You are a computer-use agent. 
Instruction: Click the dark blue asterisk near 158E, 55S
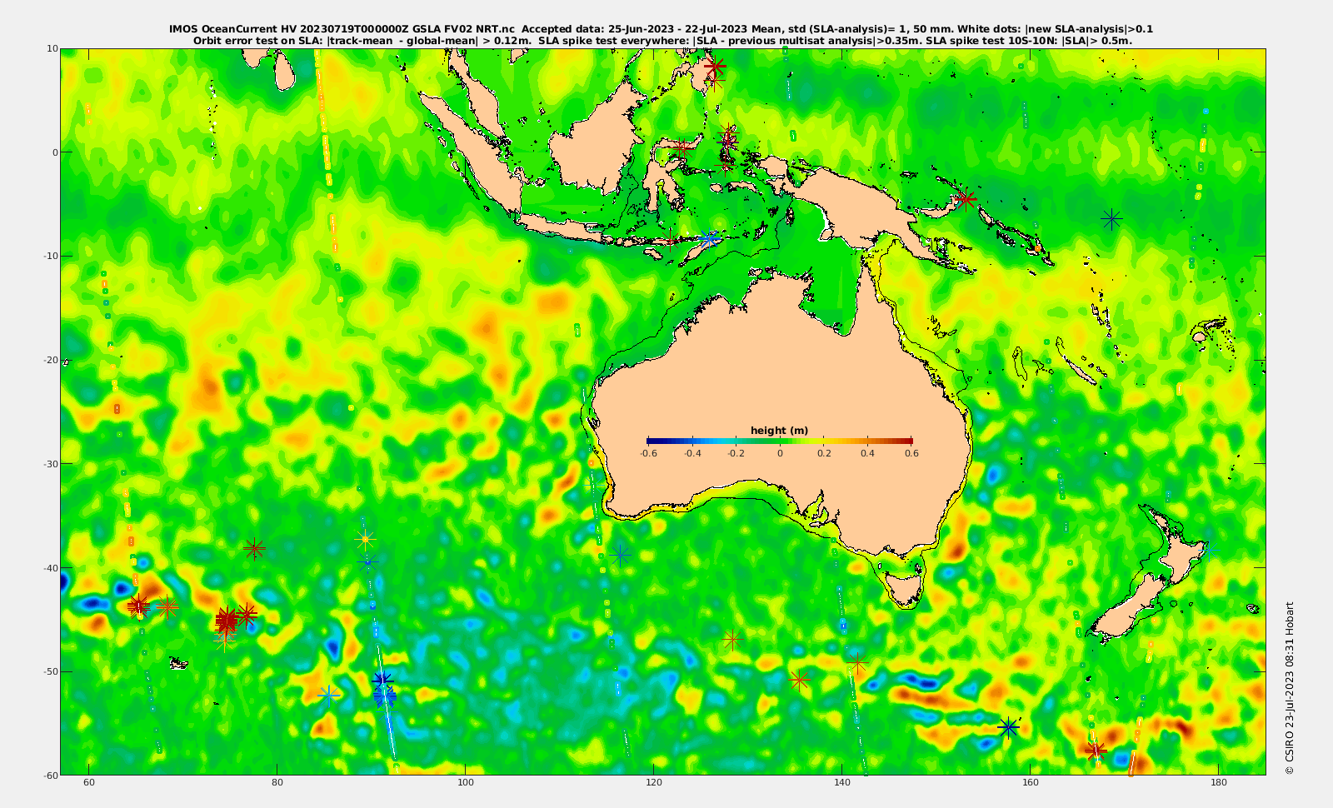point(1008,727)
